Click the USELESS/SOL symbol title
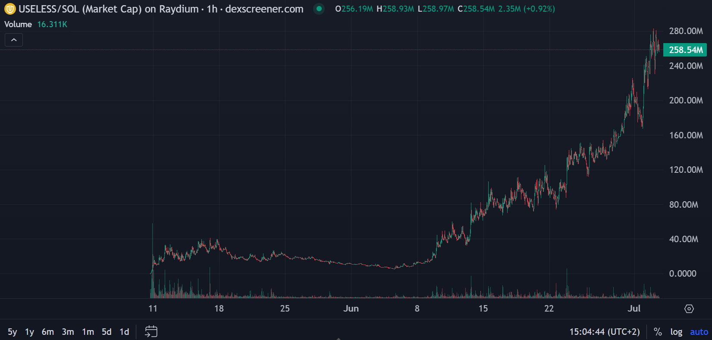Screen dimensions: 712x340 161,9
